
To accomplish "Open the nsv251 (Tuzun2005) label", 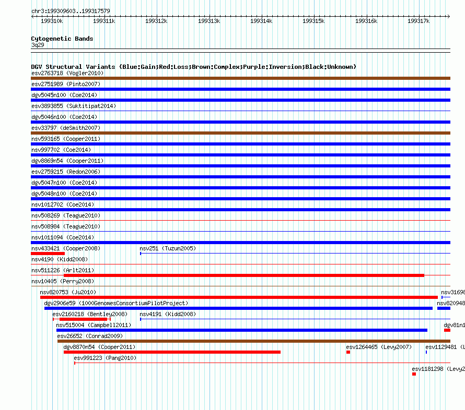I will click(168, 248).
